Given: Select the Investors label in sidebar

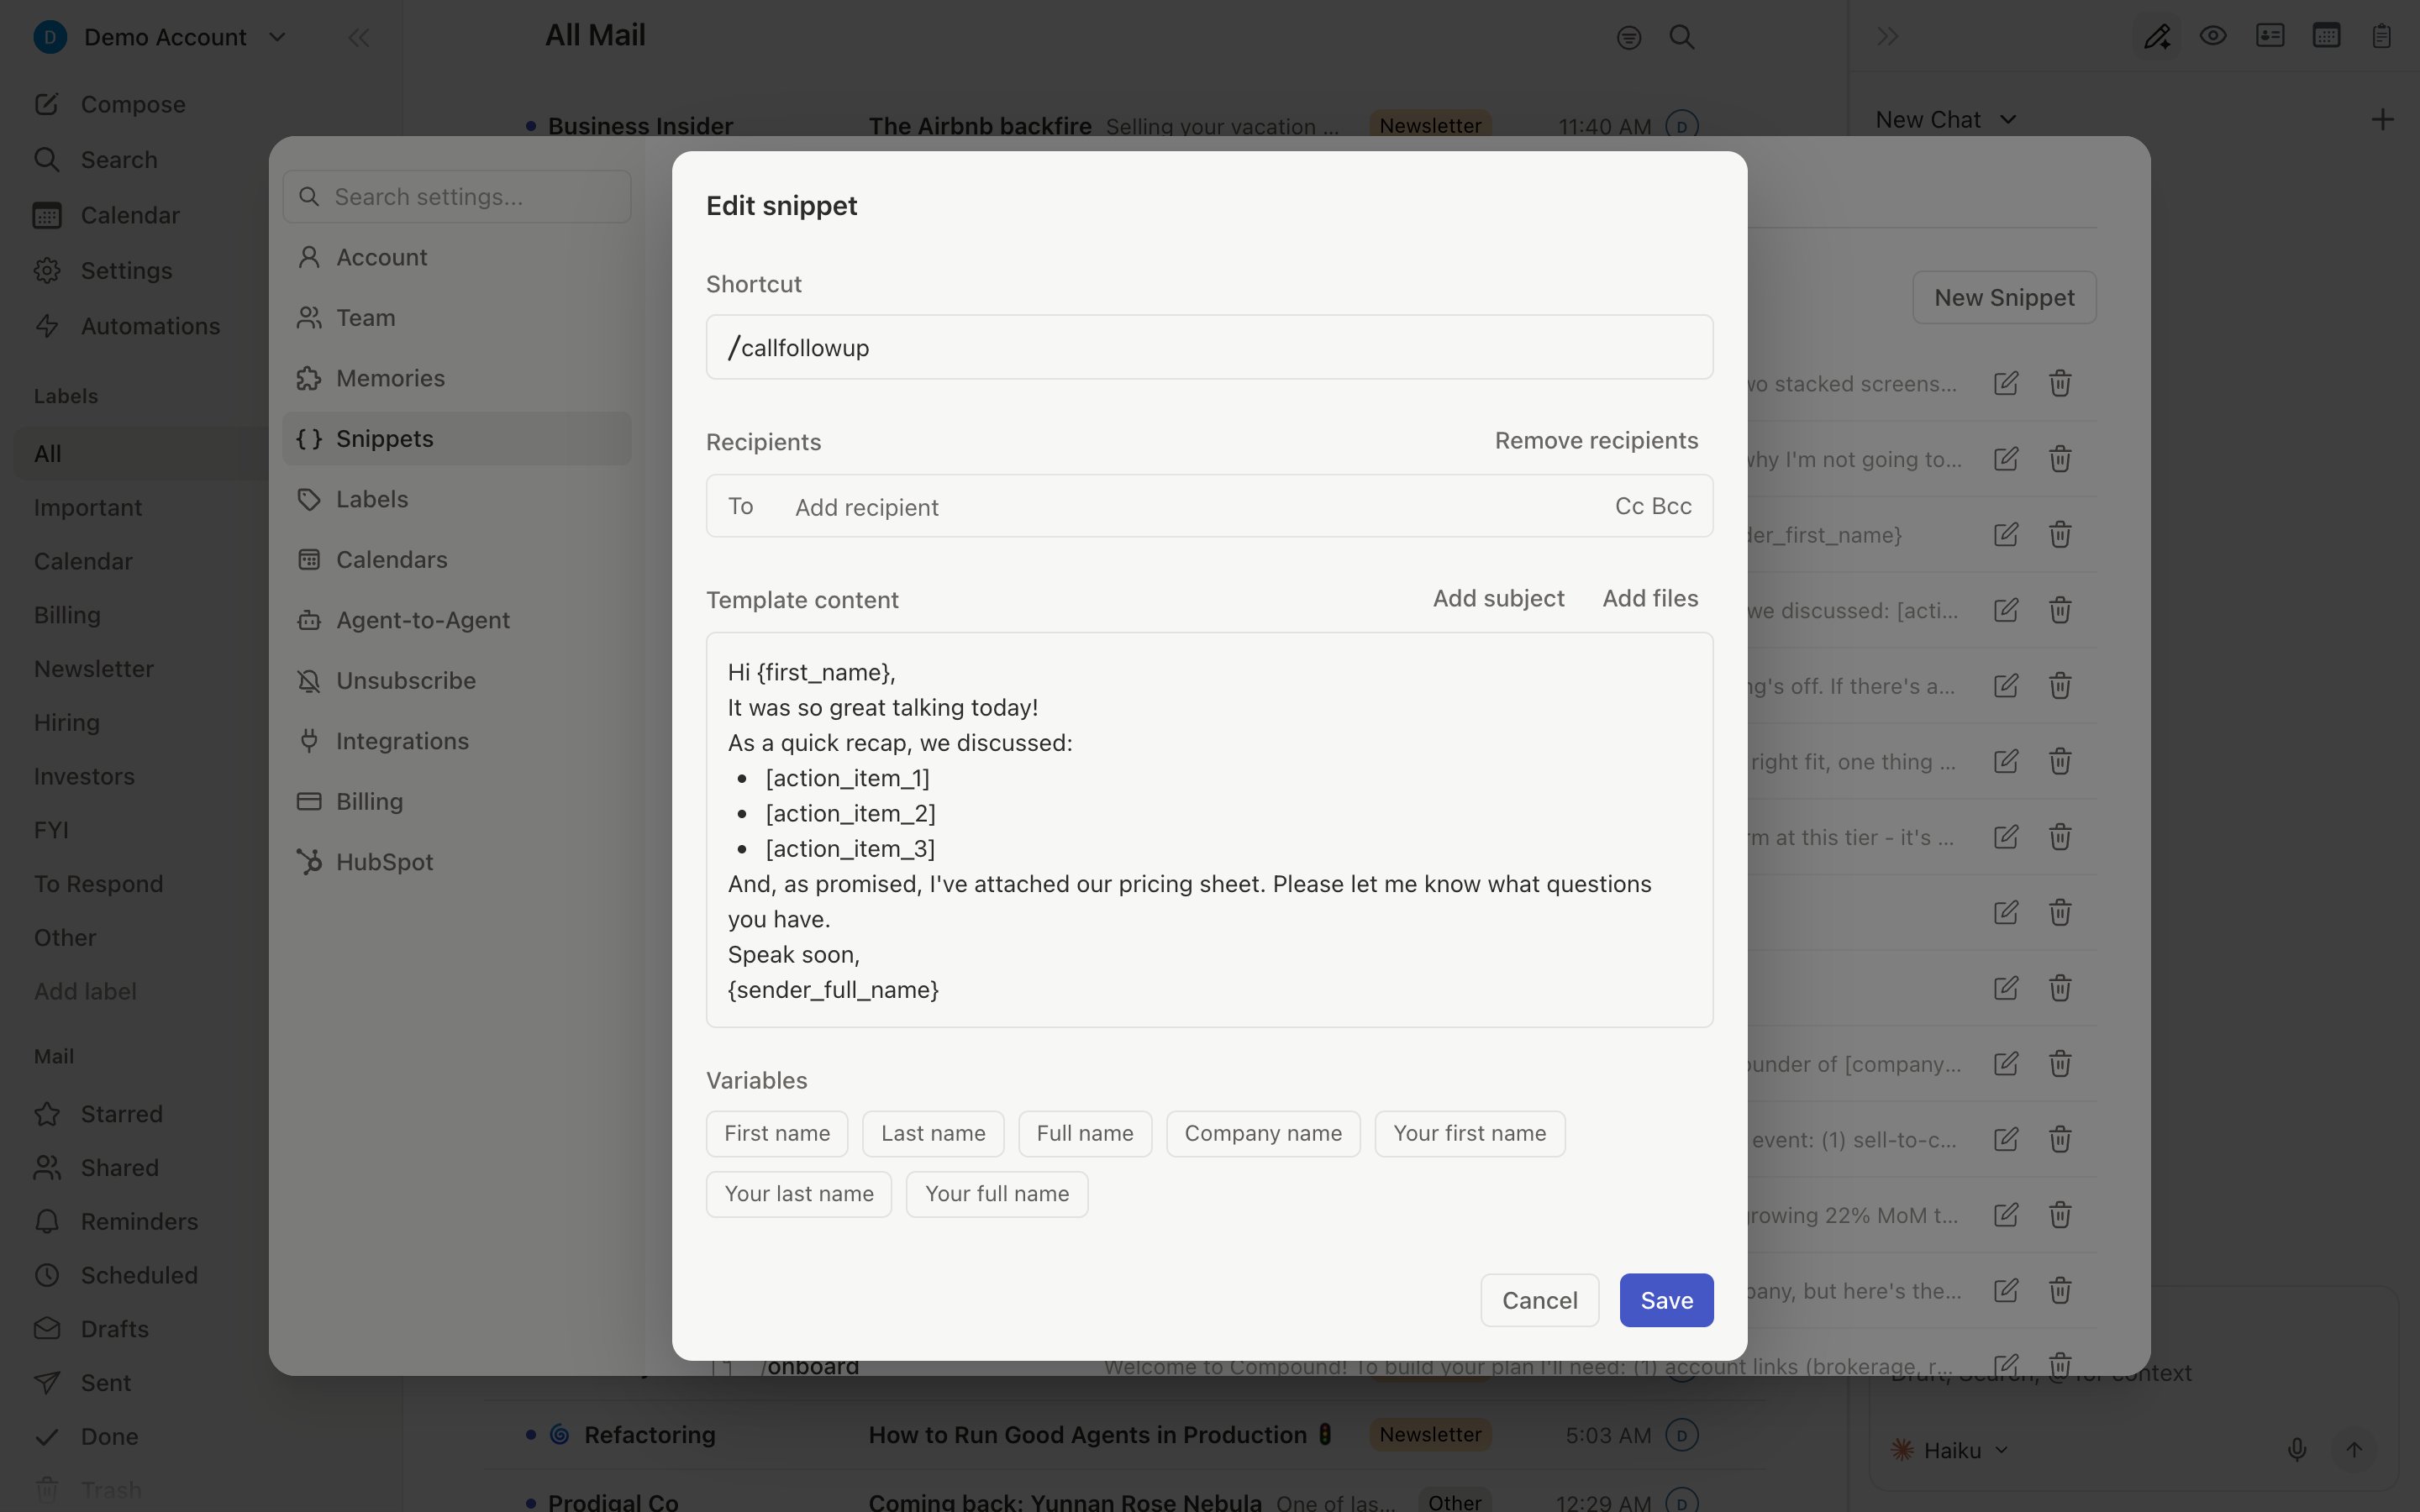Looking at the screenshot, I should pos(84,777).
